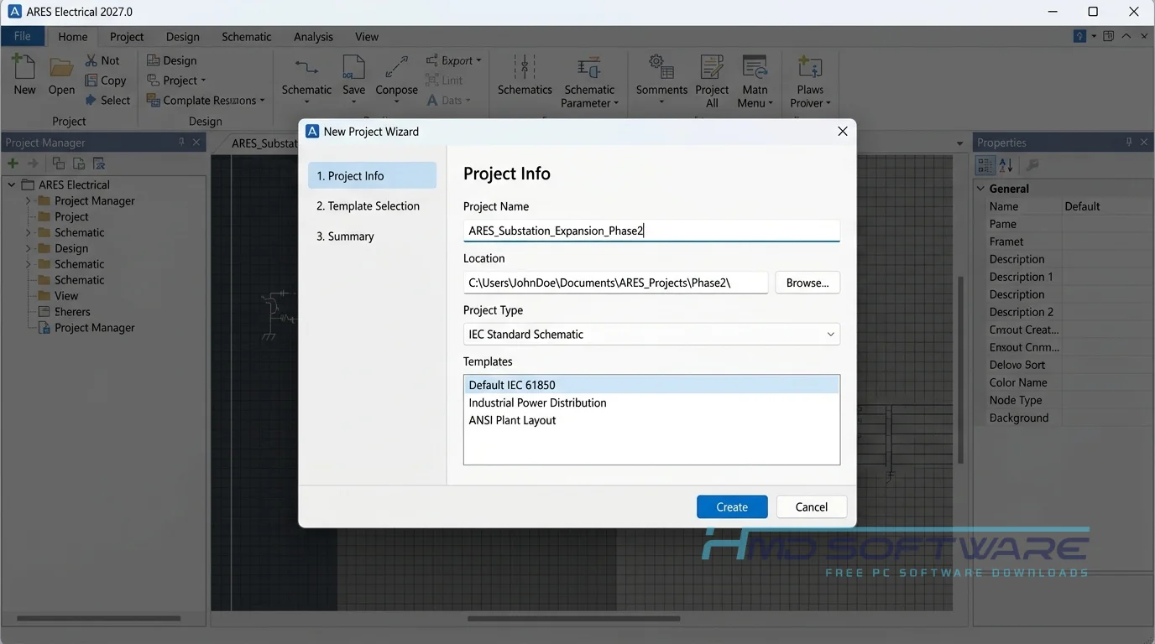The height and width of the screenshot is (644, 1155).
Task: Open the Project Type combo box
Action: 651,334
